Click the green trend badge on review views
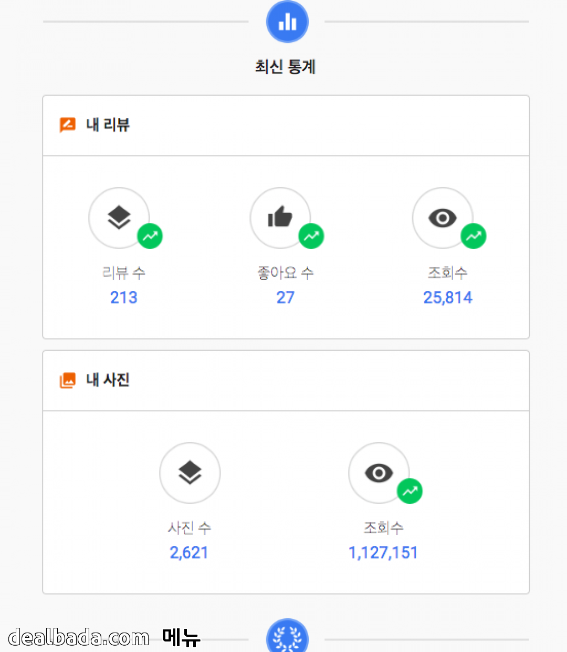 (474, 237)
